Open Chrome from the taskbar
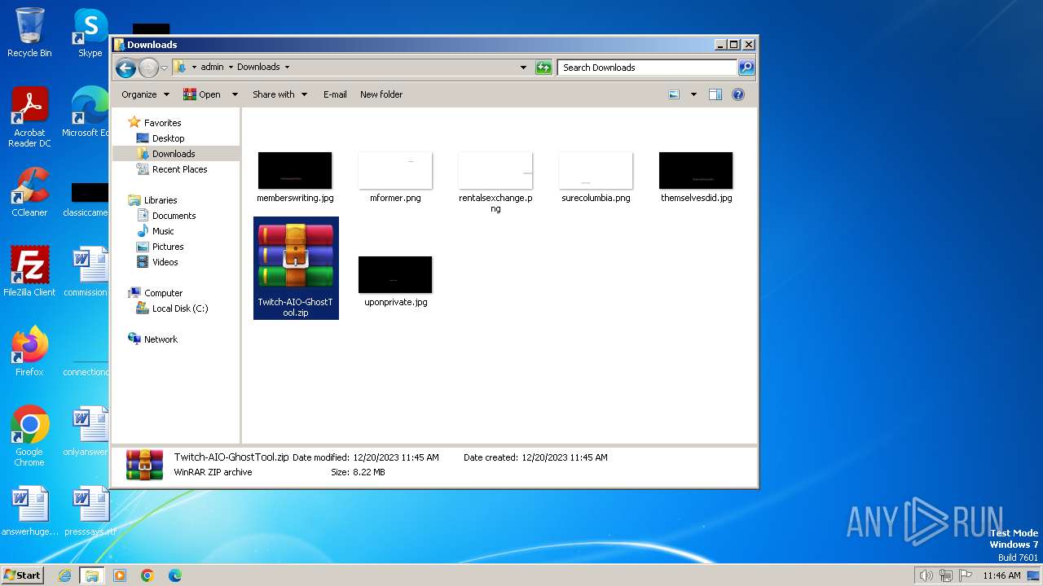Image resolution: width=1043 pixels, height=586 pixels. coord(147,575)
